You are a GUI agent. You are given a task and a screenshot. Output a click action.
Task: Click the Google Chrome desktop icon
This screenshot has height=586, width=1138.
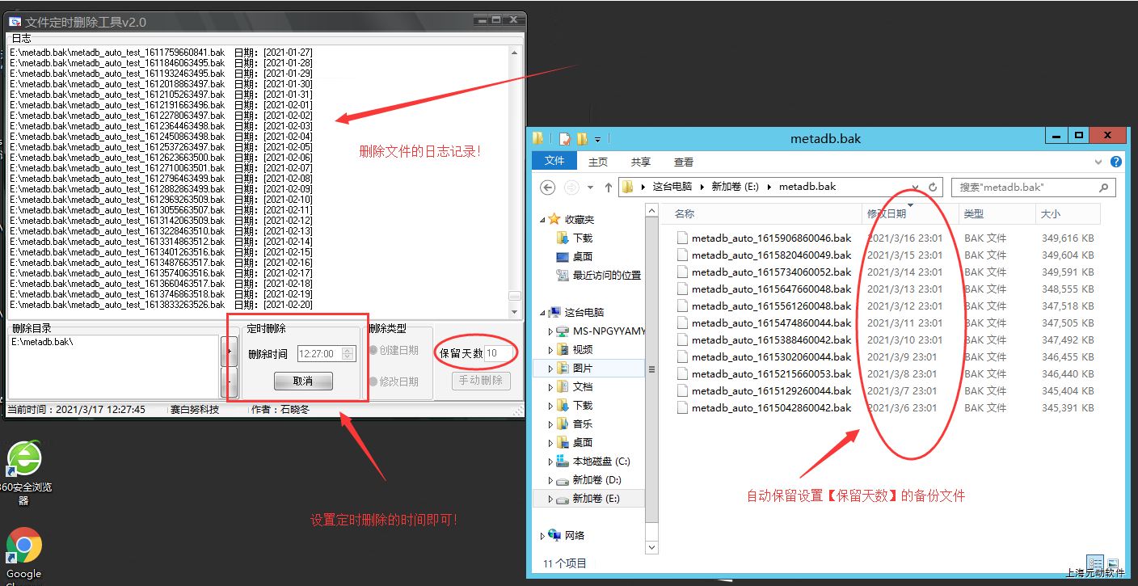[x=24, y=548]
